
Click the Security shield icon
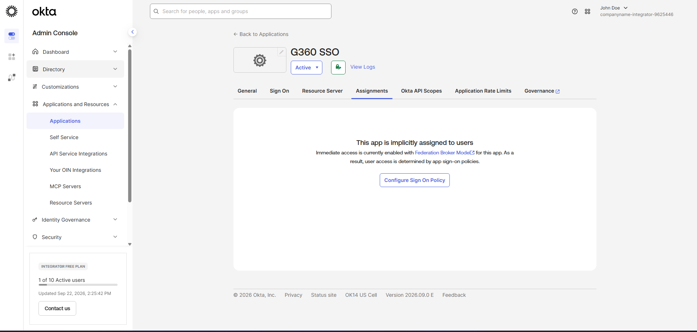[x=35, y=237]
